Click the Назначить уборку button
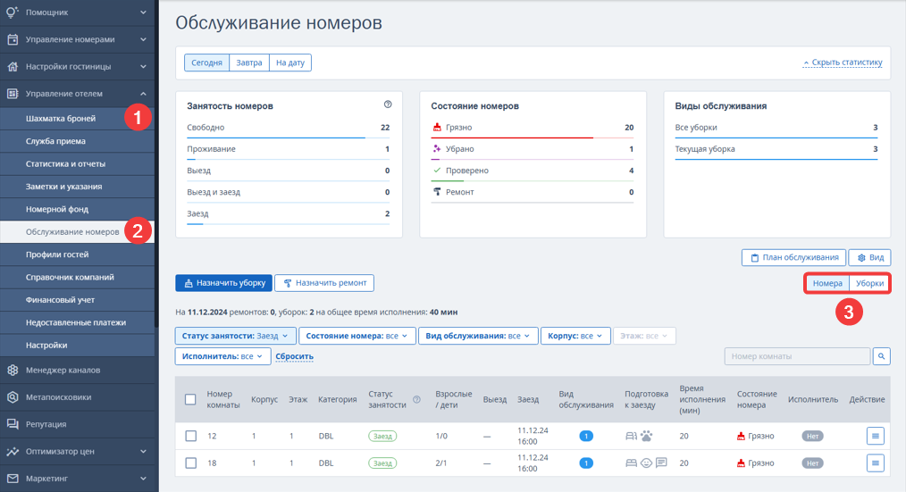This screenshot has height=492, width=906. tap(223, 283)
